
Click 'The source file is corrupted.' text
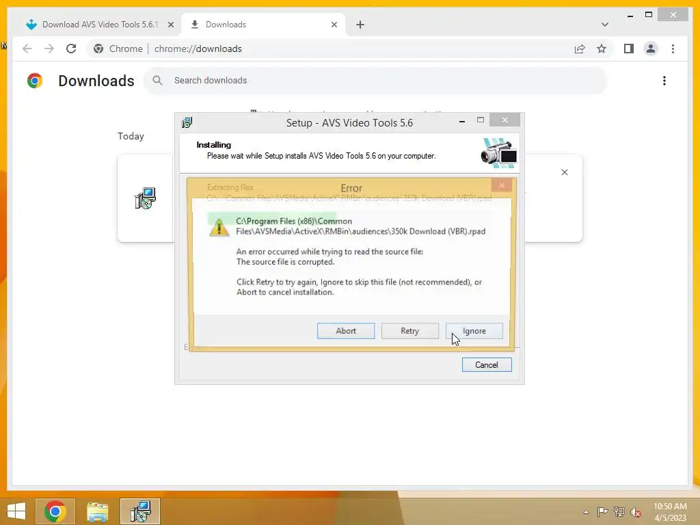tap(285, 262)
